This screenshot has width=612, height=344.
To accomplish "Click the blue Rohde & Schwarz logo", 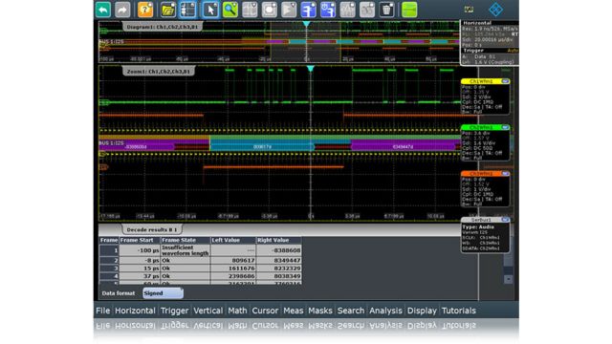I will (x=495, y=10).
